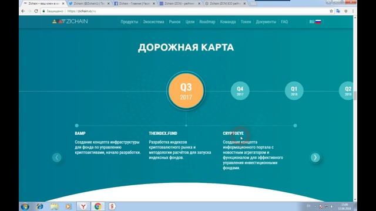376x211 pixels.
Task: Open Windows Start menu
Action: click(25, 206)
